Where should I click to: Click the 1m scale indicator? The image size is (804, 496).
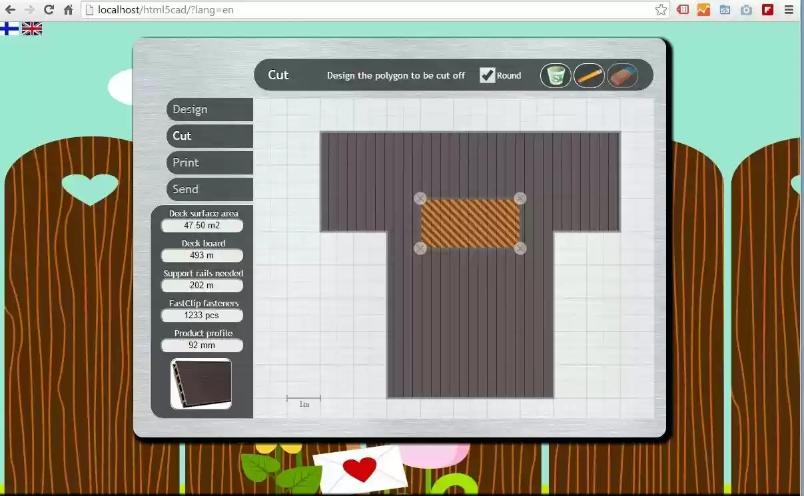point(304,400)
